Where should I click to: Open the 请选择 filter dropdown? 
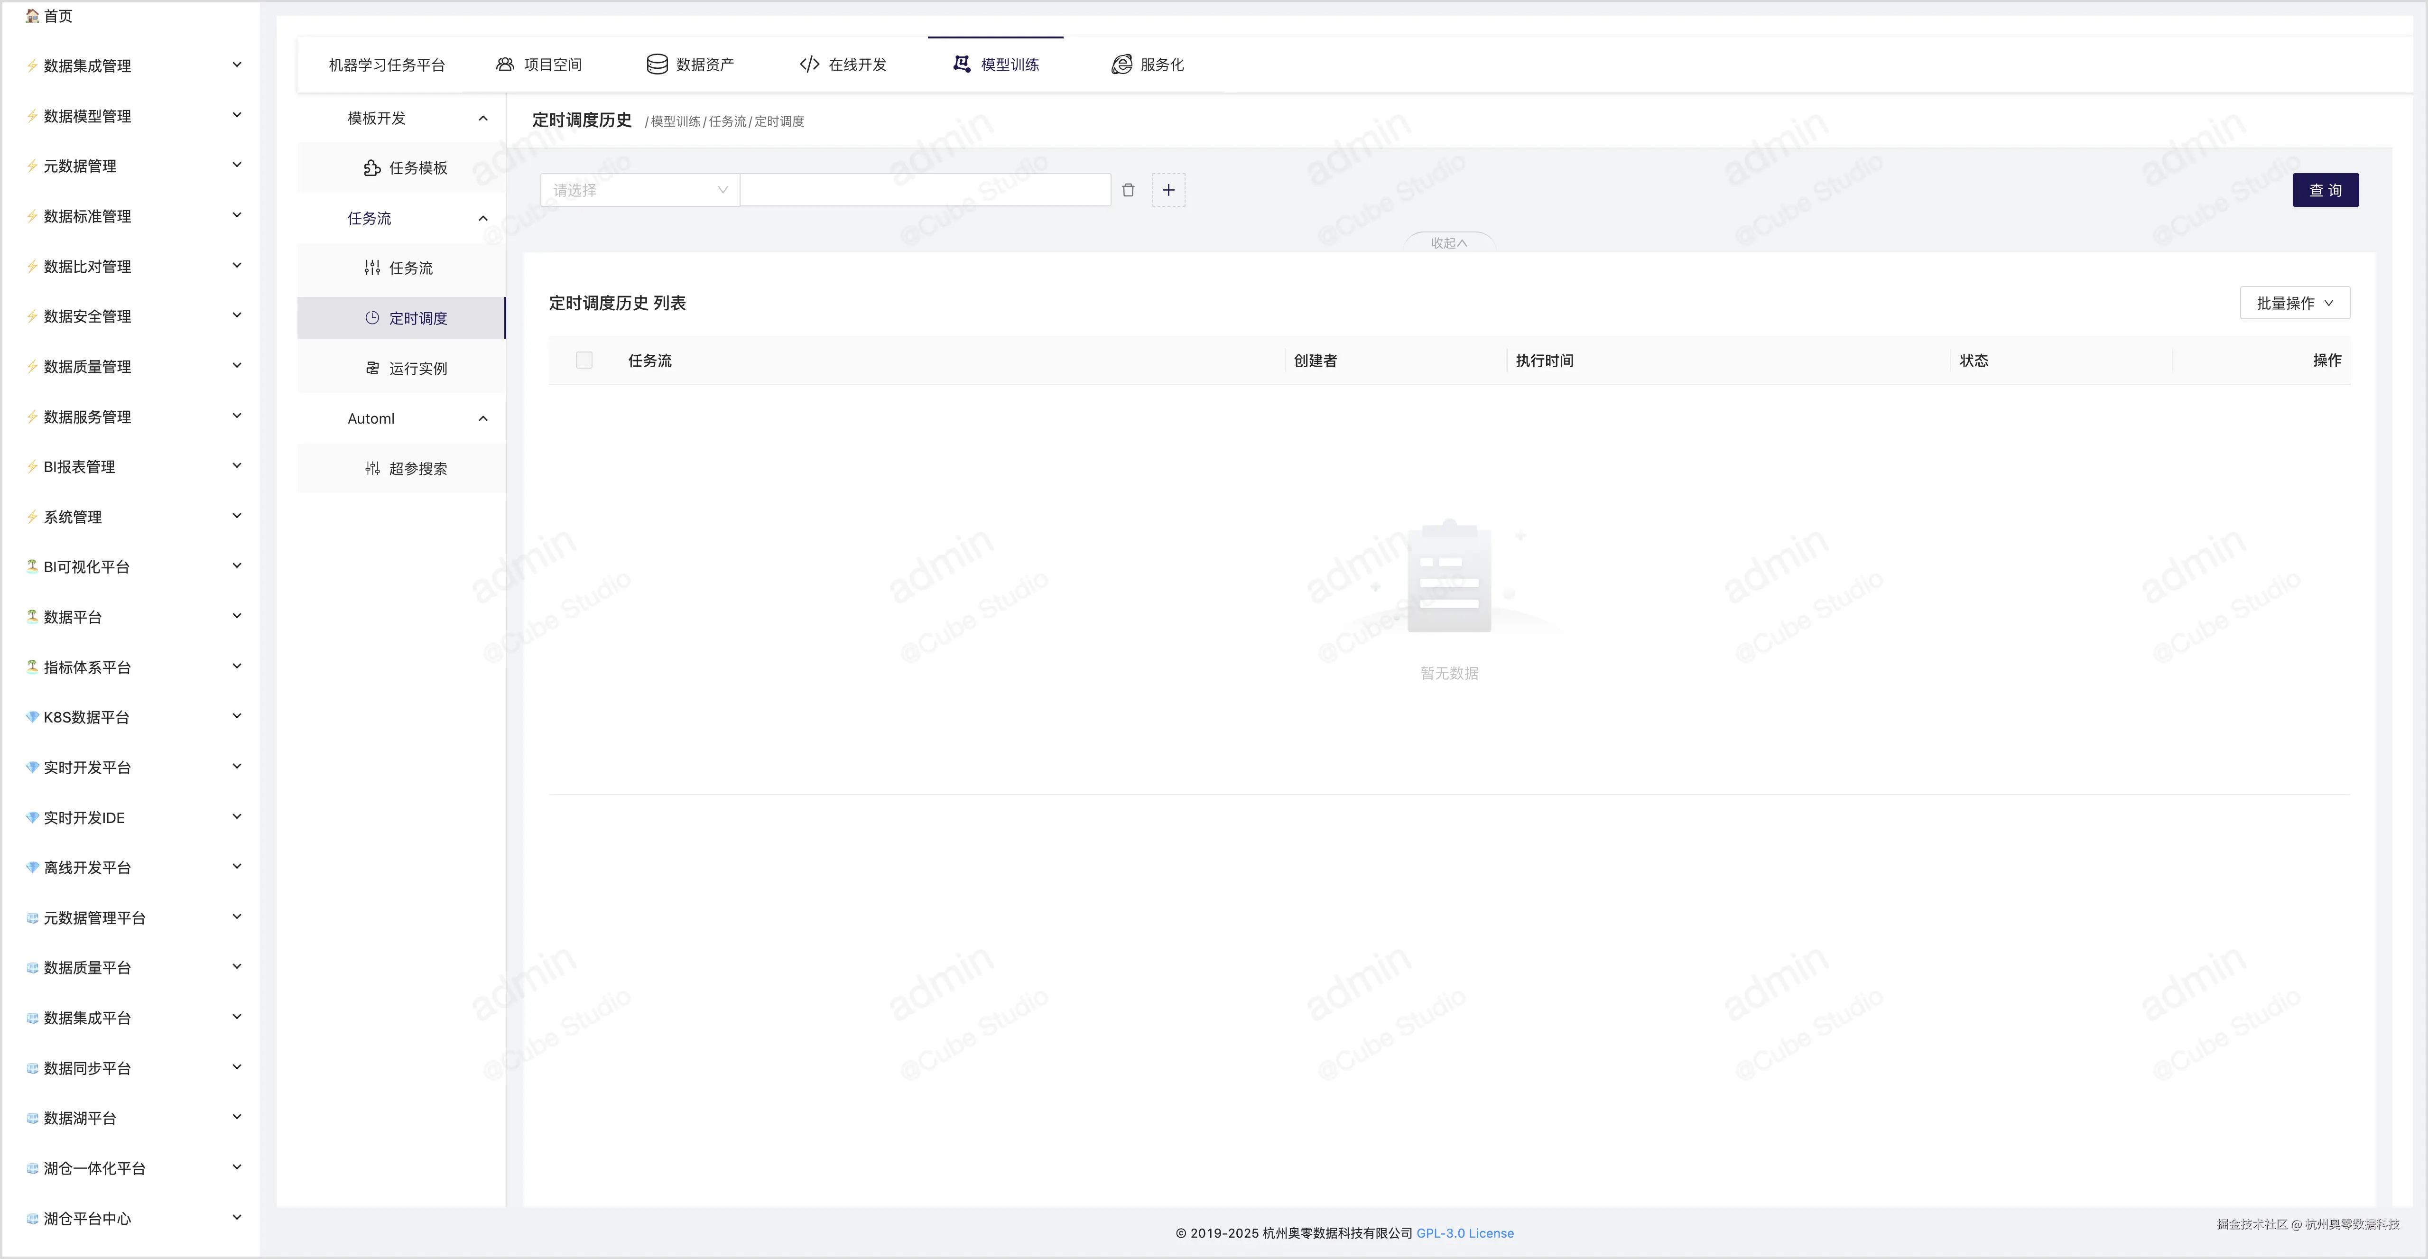click(640, 190)
